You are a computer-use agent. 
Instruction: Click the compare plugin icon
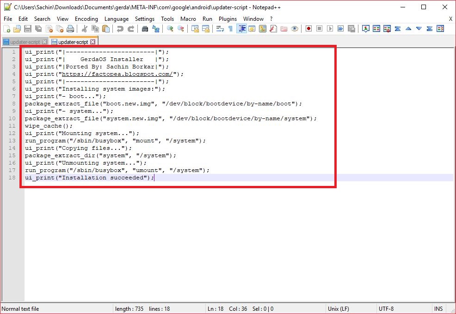(376, 29)
